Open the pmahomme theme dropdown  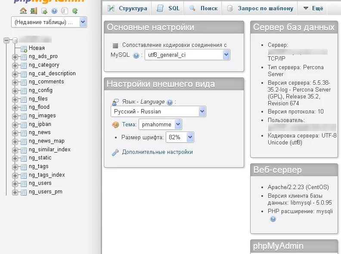point(160,124)
